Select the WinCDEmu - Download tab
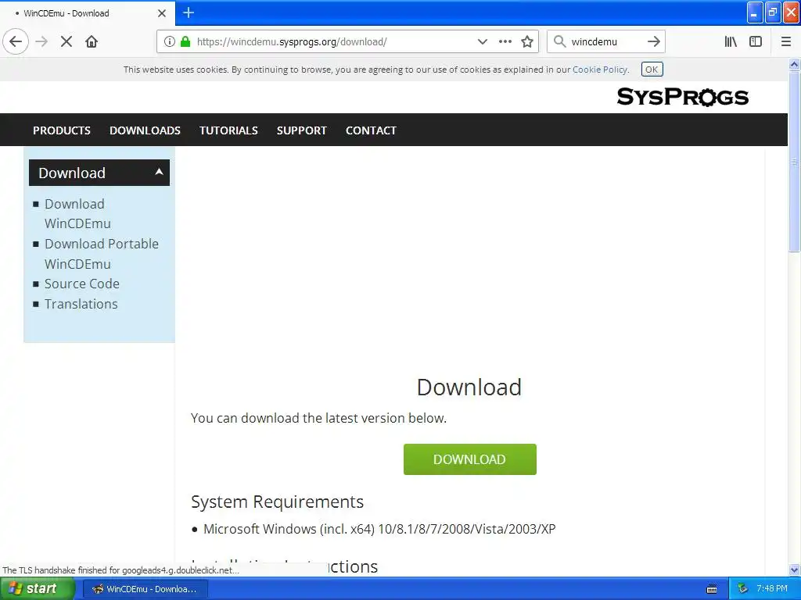 click(x=87, y=13)
